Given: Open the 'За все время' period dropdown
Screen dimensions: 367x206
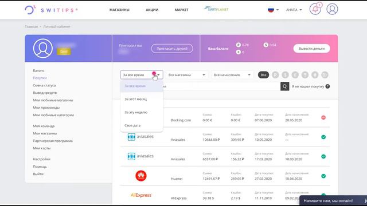Looking at the screenshot, I should [142, 75].
